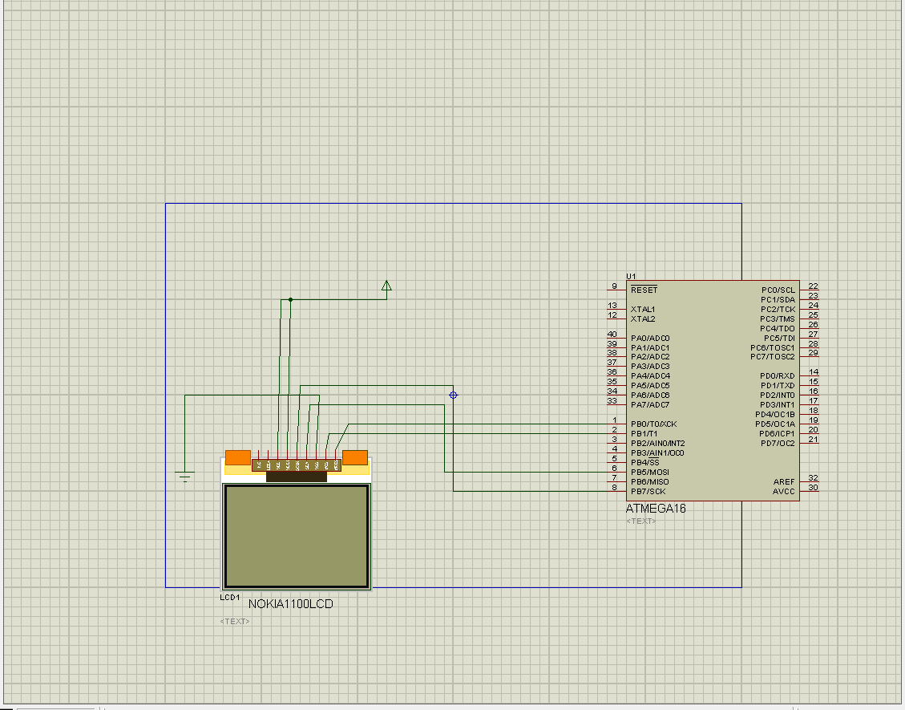The image size is (905, 710).
Task: Click pin number 22 beside PC0/SCL
Action: point(814,286)
